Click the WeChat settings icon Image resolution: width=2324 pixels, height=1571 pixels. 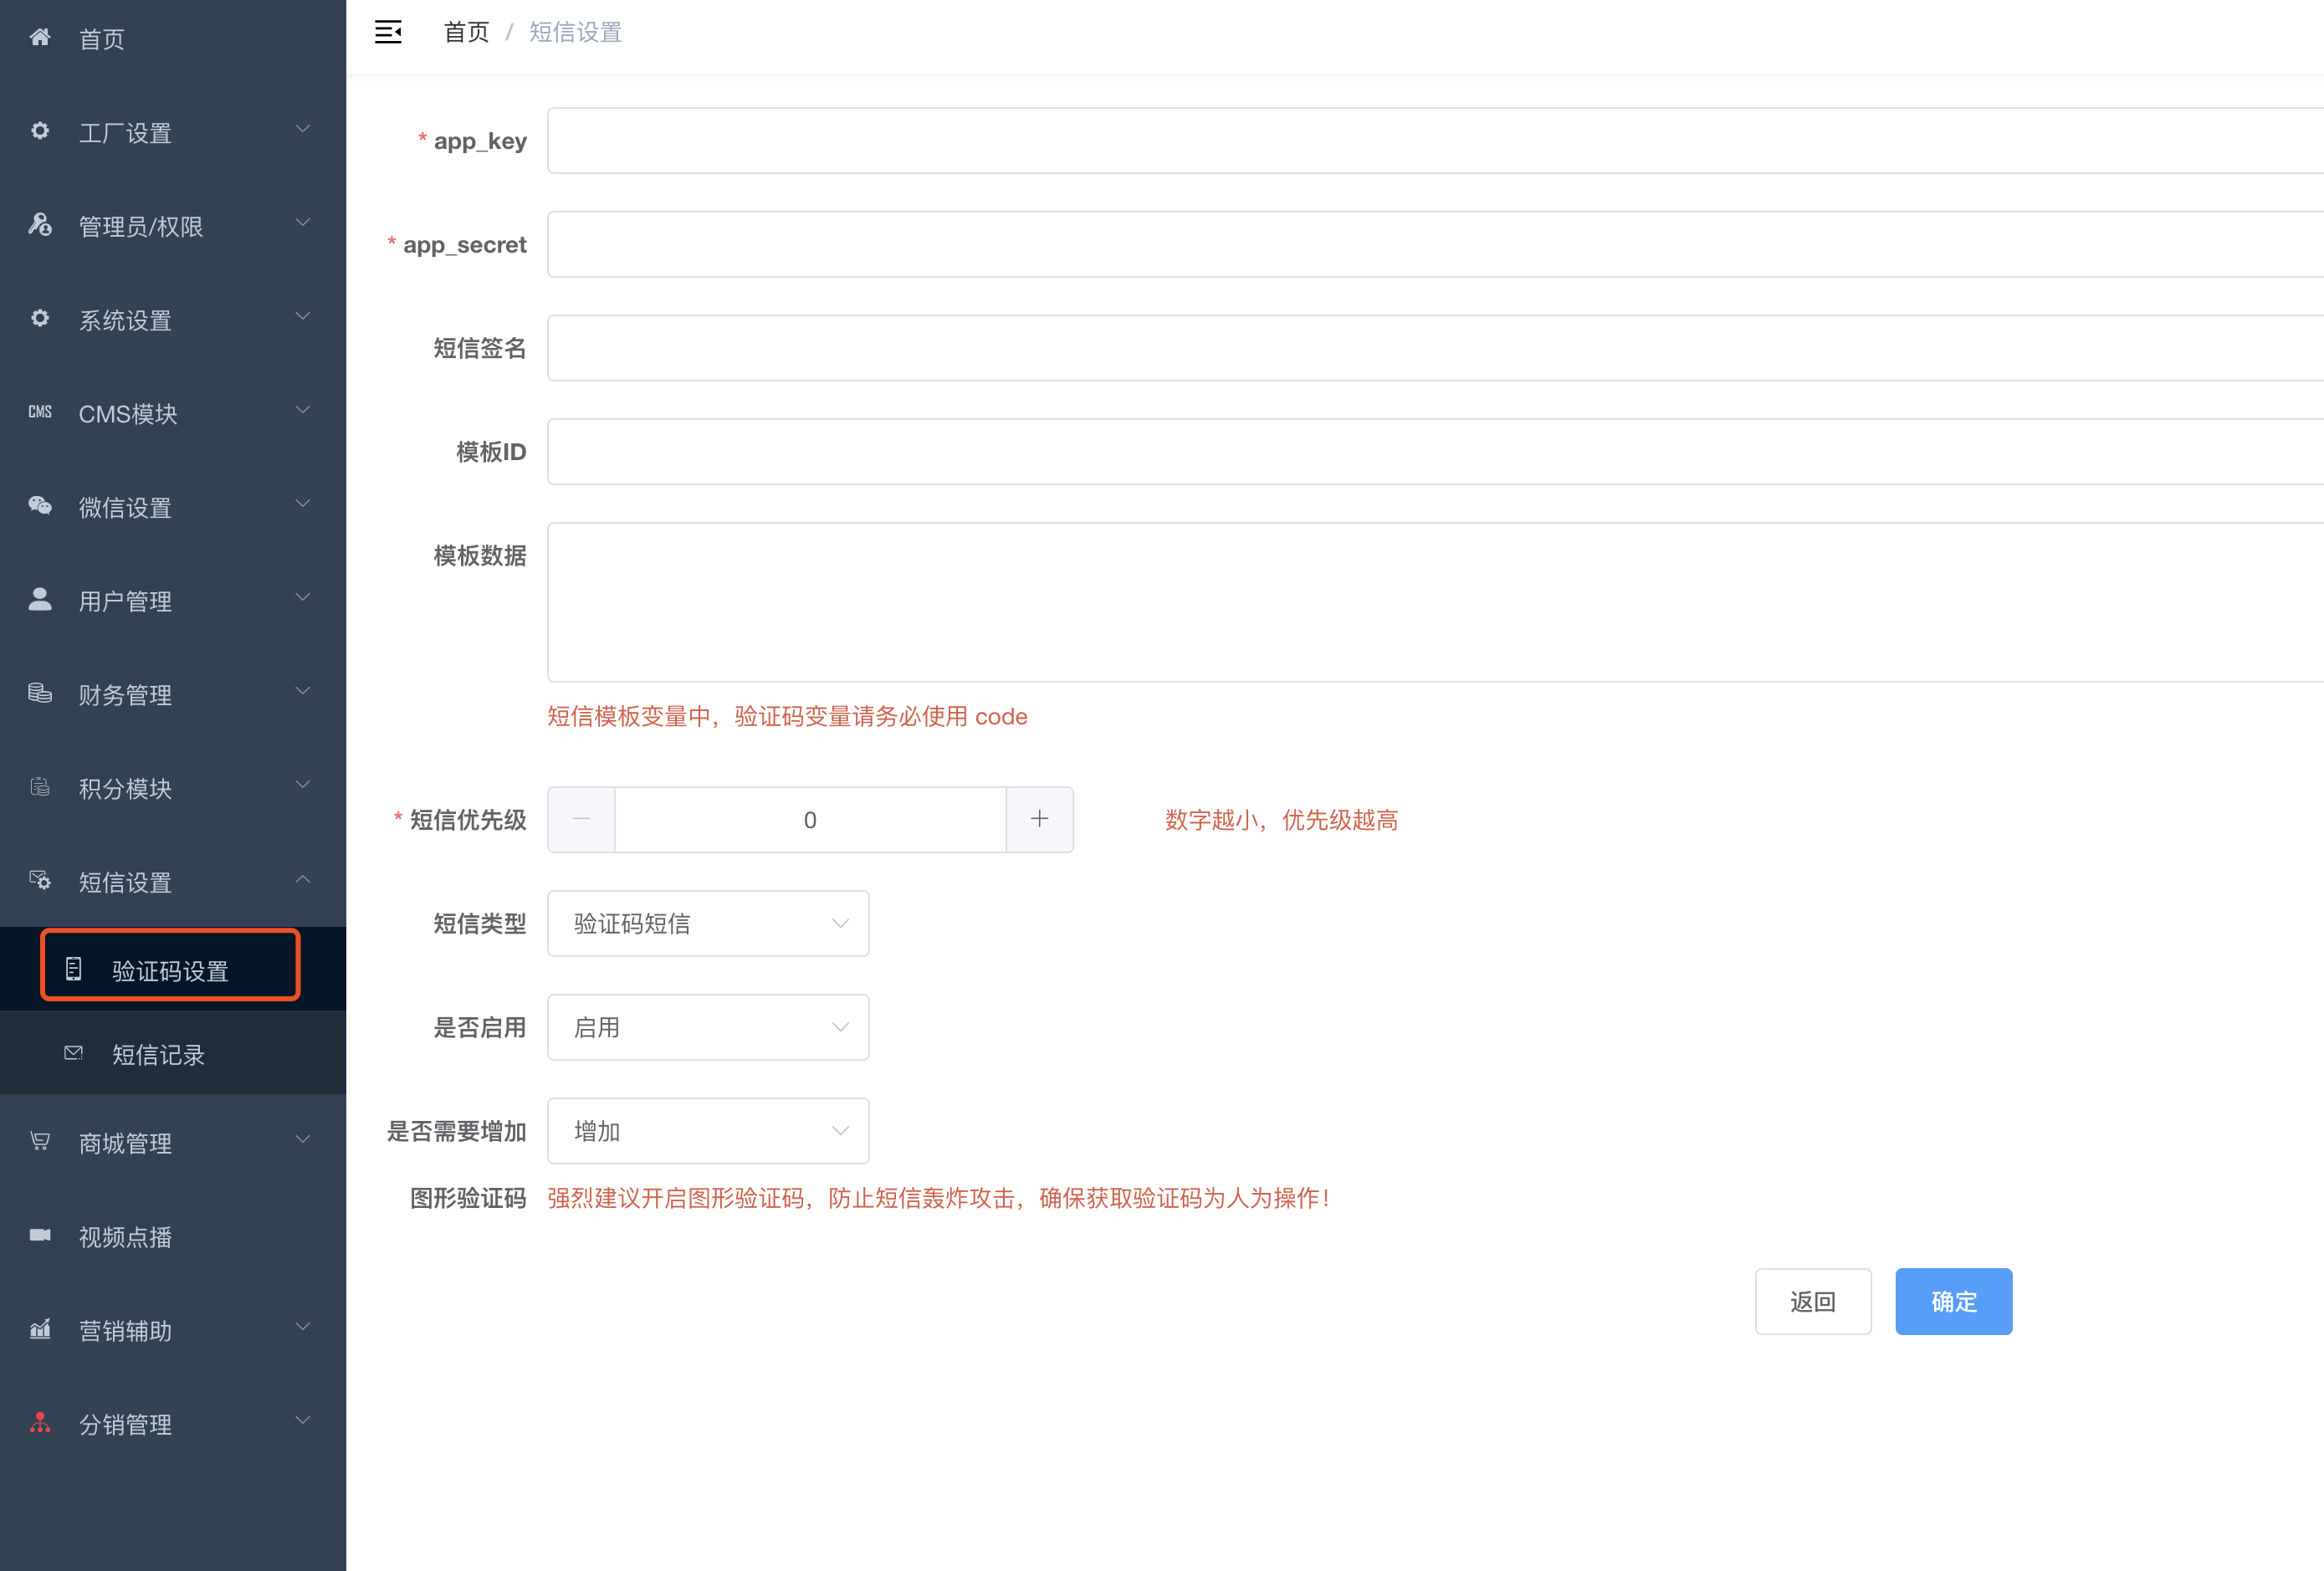click(40, 506)
